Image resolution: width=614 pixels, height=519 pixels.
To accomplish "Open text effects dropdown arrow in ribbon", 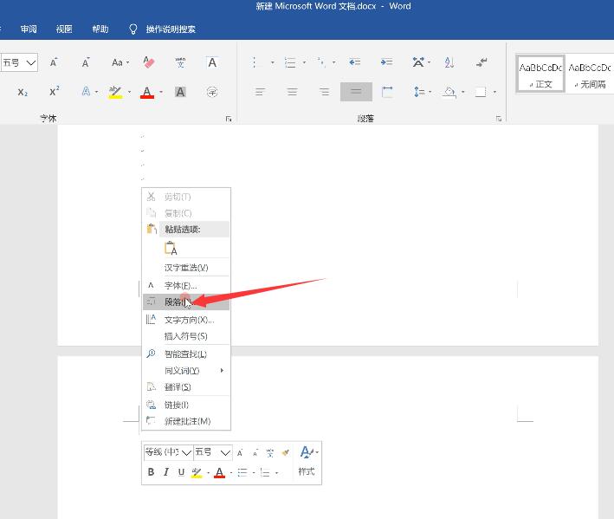I will [96, 92].
